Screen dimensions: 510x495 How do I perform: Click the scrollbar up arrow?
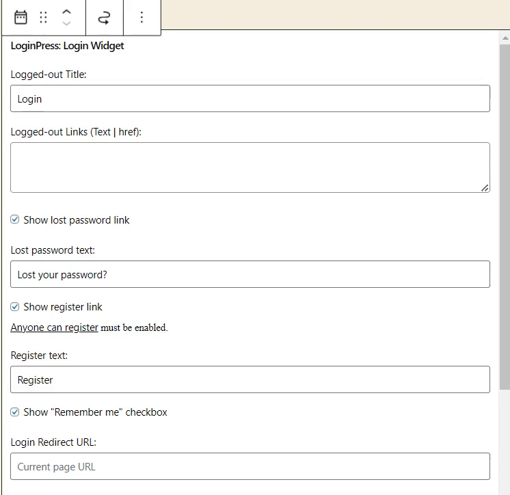[505, 38]
